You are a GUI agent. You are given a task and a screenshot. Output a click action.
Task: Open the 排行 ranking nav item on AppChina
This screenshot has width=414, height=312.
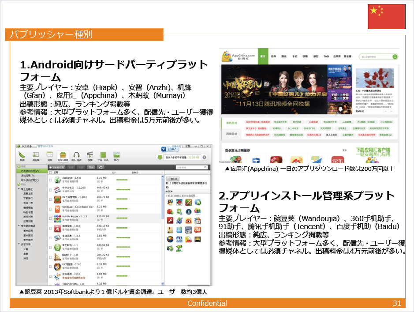[316, 56]
